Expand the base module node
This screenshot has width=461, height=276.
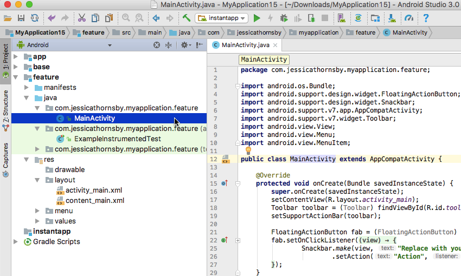[16, 67]
